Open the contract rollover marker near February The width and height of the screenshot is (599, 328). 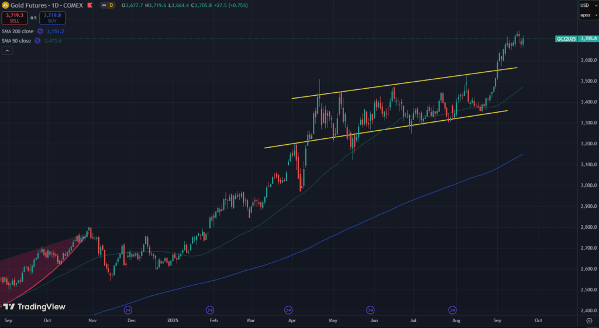pos(210,309)
